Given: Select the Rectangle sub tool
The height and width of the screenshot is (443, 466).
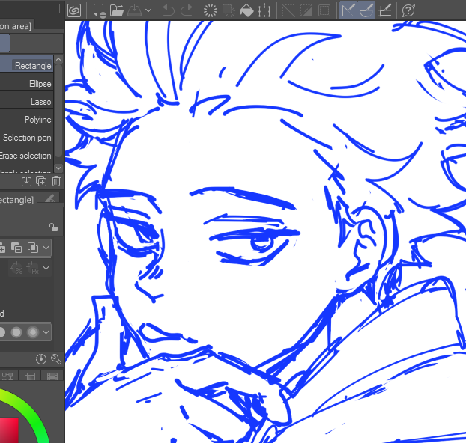Looking at the screenshot, I should coord(26,65).
